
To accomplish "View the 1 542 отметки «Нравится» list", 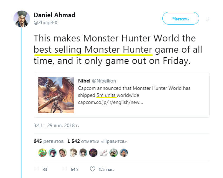I will pos(97,141).
